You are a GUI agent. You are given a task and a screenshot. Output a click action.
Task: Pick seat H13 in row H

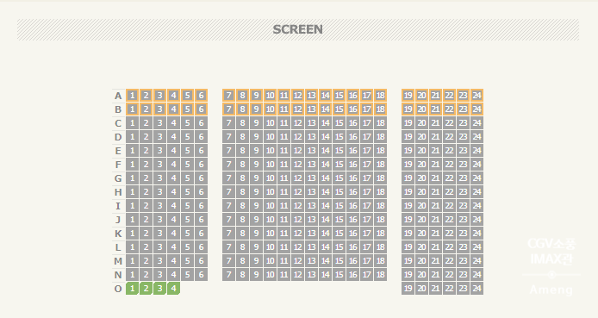click(311, 192)
